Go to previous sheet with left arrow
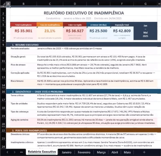 tap(7, 152)
